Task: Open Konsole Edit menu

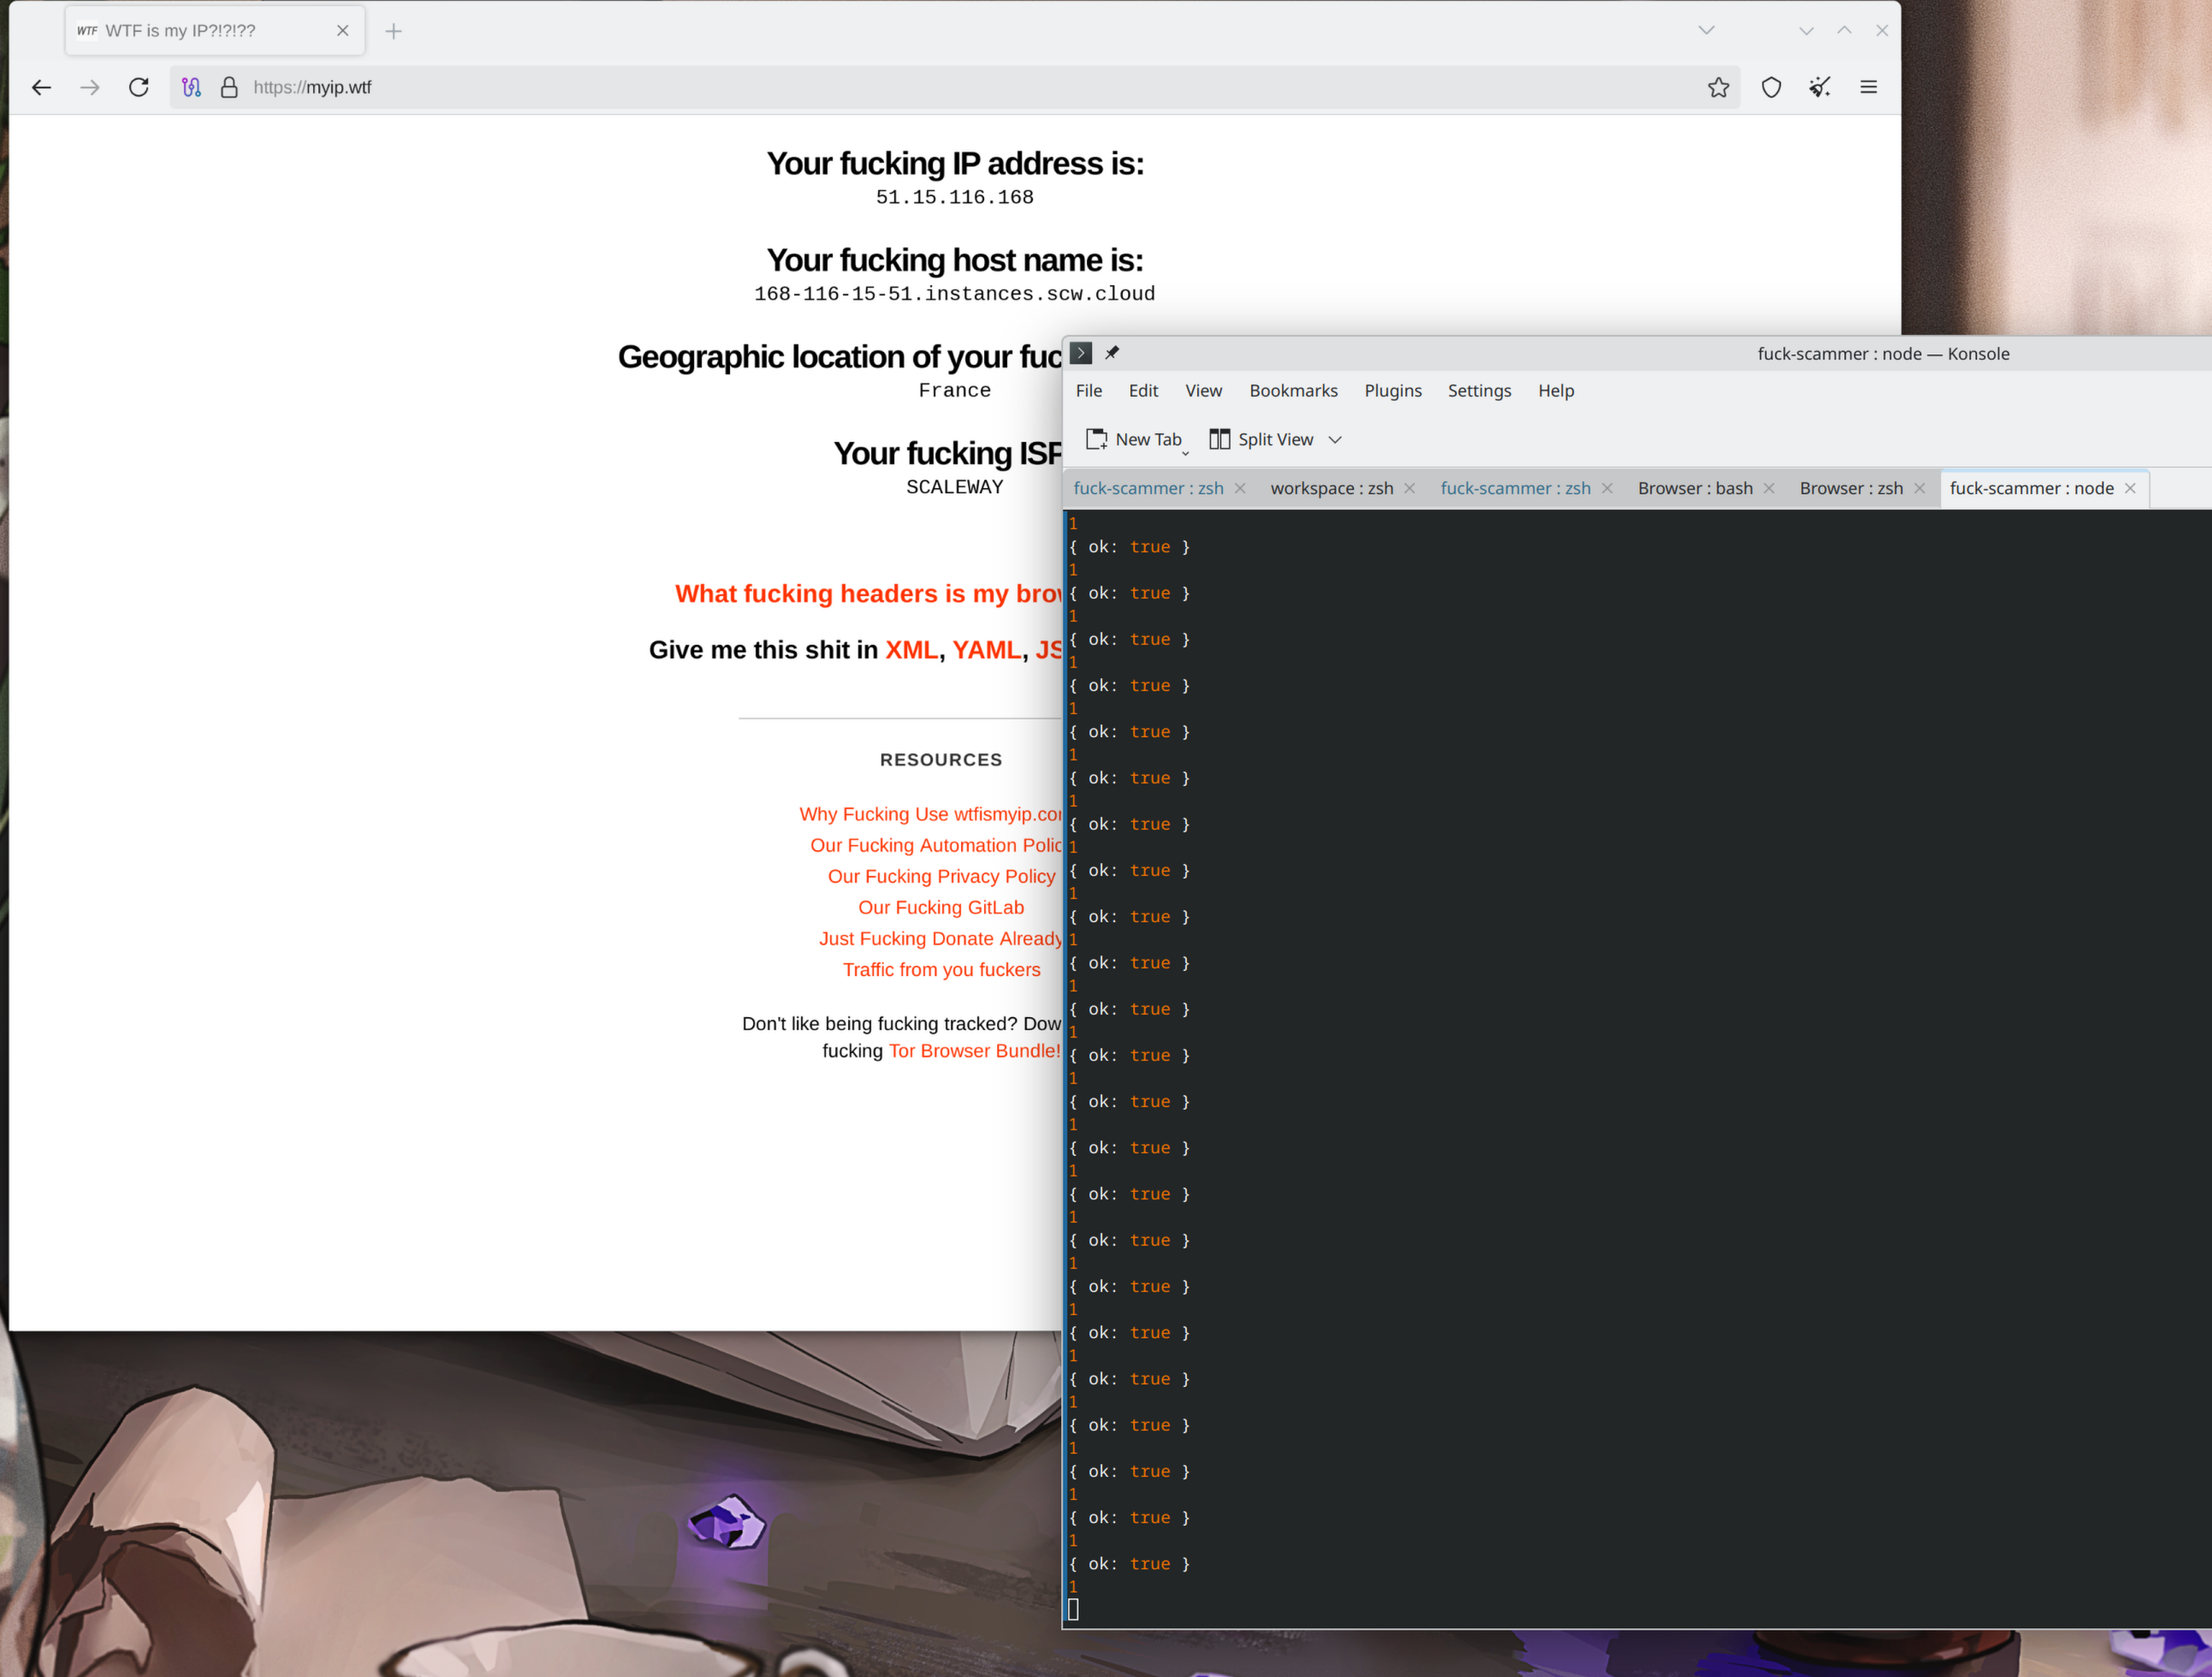Action: coord(1143,390)
